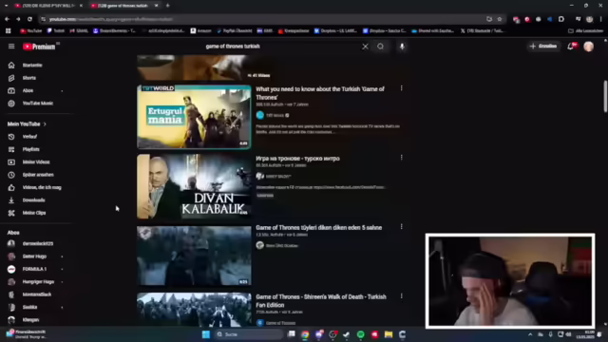The image size is (608, 342).
Task: Open the 'Game of Thrones tüyleri diken' video title
Action: coord(319,228)
